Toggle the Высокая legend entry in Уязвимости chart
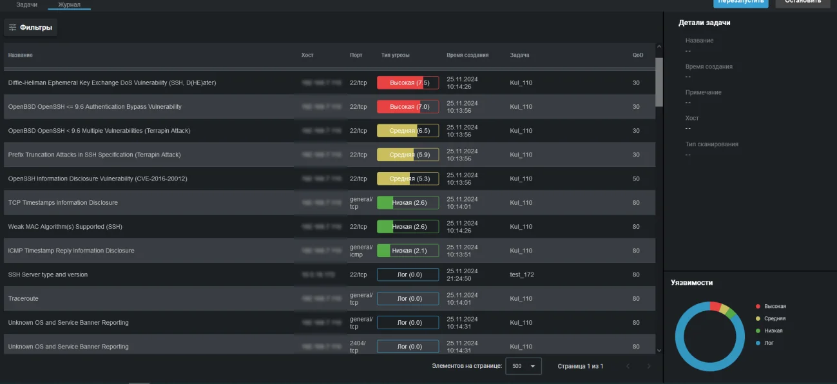 pos(771,306)
